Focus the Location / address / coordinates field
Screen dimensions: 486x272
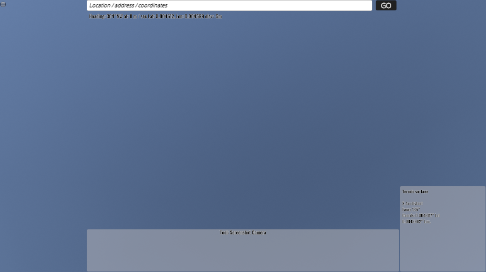229,5
